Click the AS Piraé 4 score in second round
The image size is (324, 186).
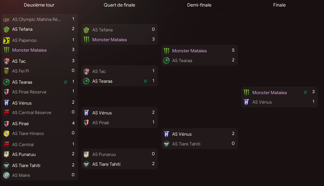[x=73, y=123]
